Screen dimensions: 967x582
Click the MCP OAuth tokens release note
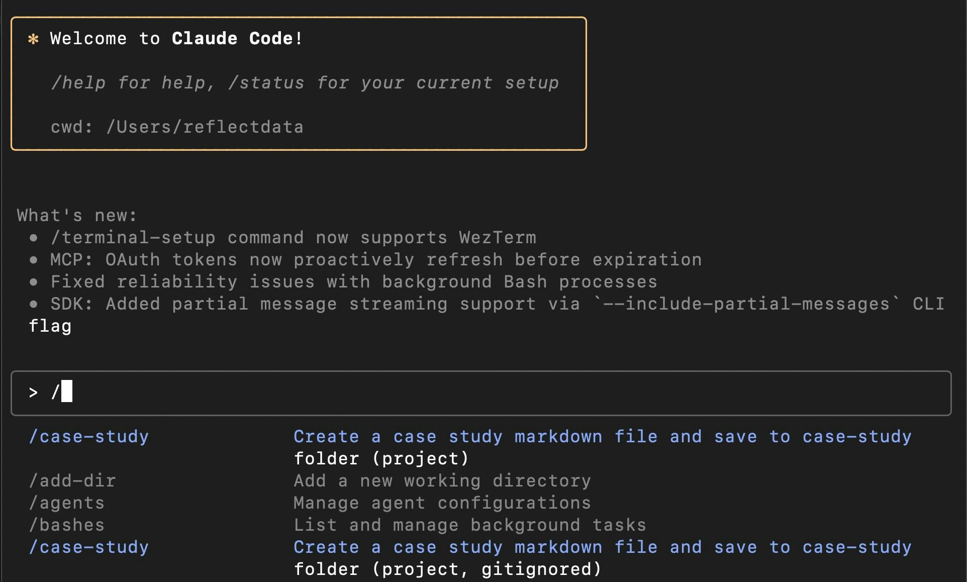(x=376, y=260)
